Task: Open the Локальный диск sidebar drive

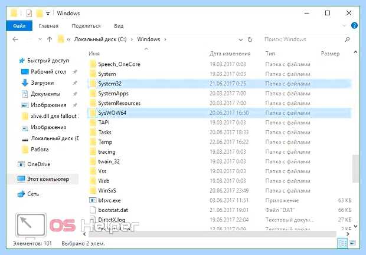Action: tap(55, 138)
